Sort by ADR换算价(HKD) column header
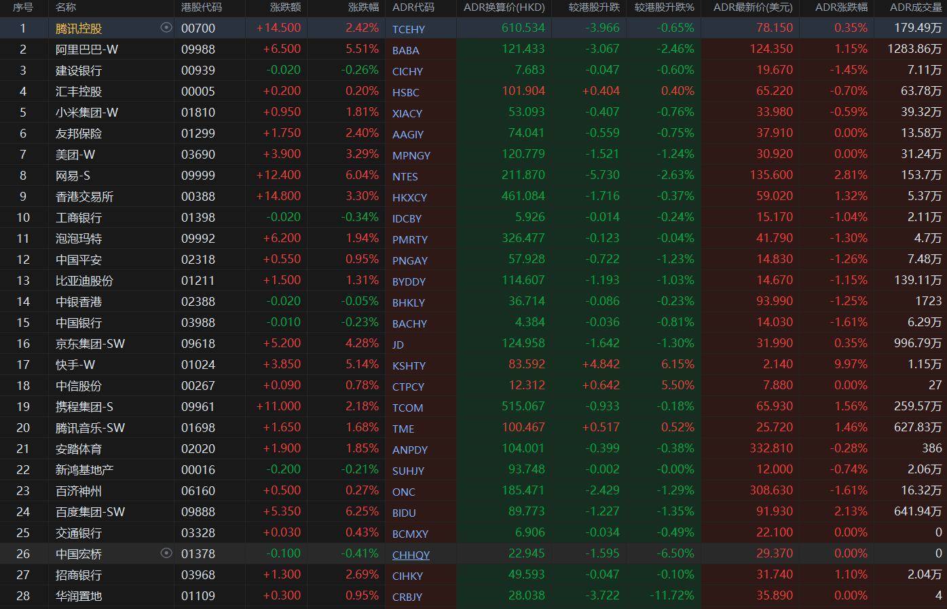The image size is (947, 609). click(504, 7)
